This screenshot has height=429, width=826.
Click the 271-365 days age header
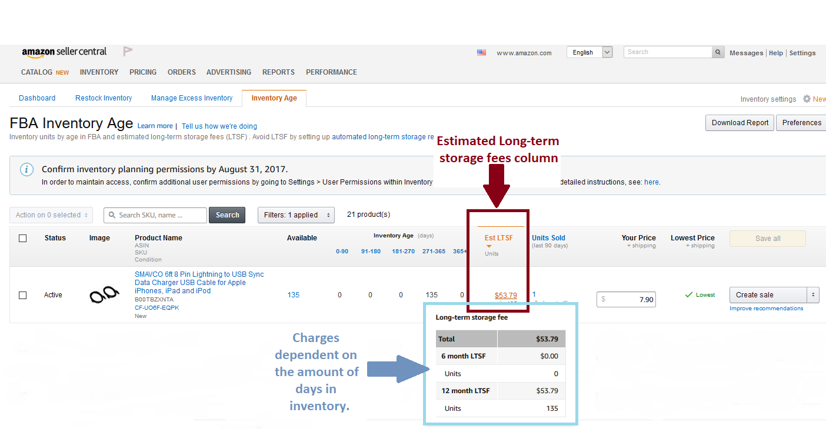coord(434,252)
